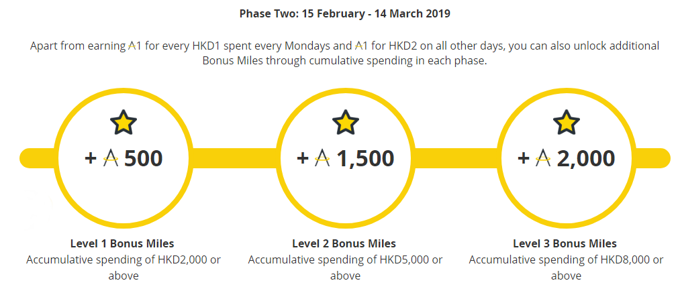Click the yellow progress bar between 1,500 and 2,000
680x295 pixels.
(x=456, y=158)
